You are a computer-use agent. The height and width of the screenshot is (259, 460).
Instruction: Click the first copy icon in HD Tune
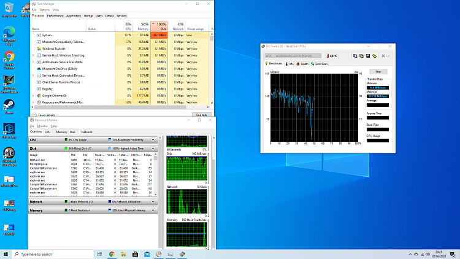click(355, 56)
